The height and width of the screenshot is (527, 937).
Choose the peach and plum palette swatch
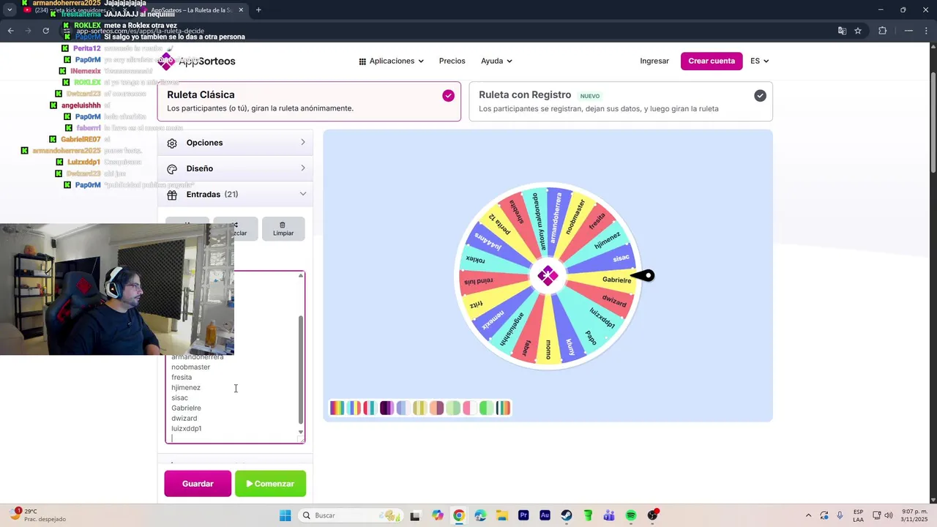(436, 408)
